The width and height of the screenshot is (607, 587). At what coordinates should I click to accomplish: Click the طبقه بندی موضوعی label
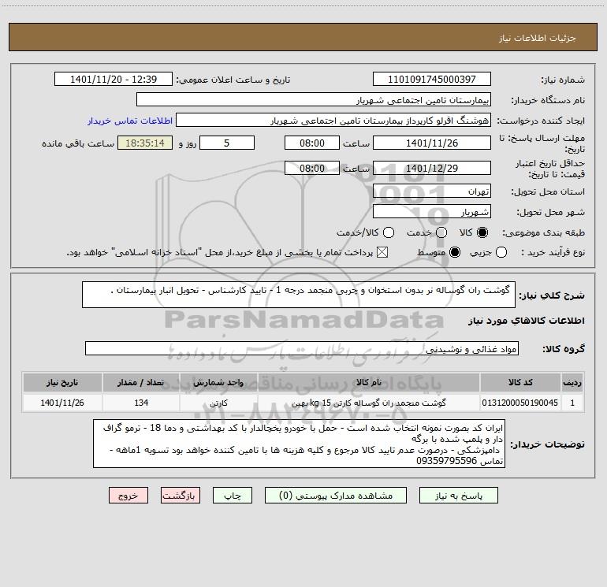[543, 233]
